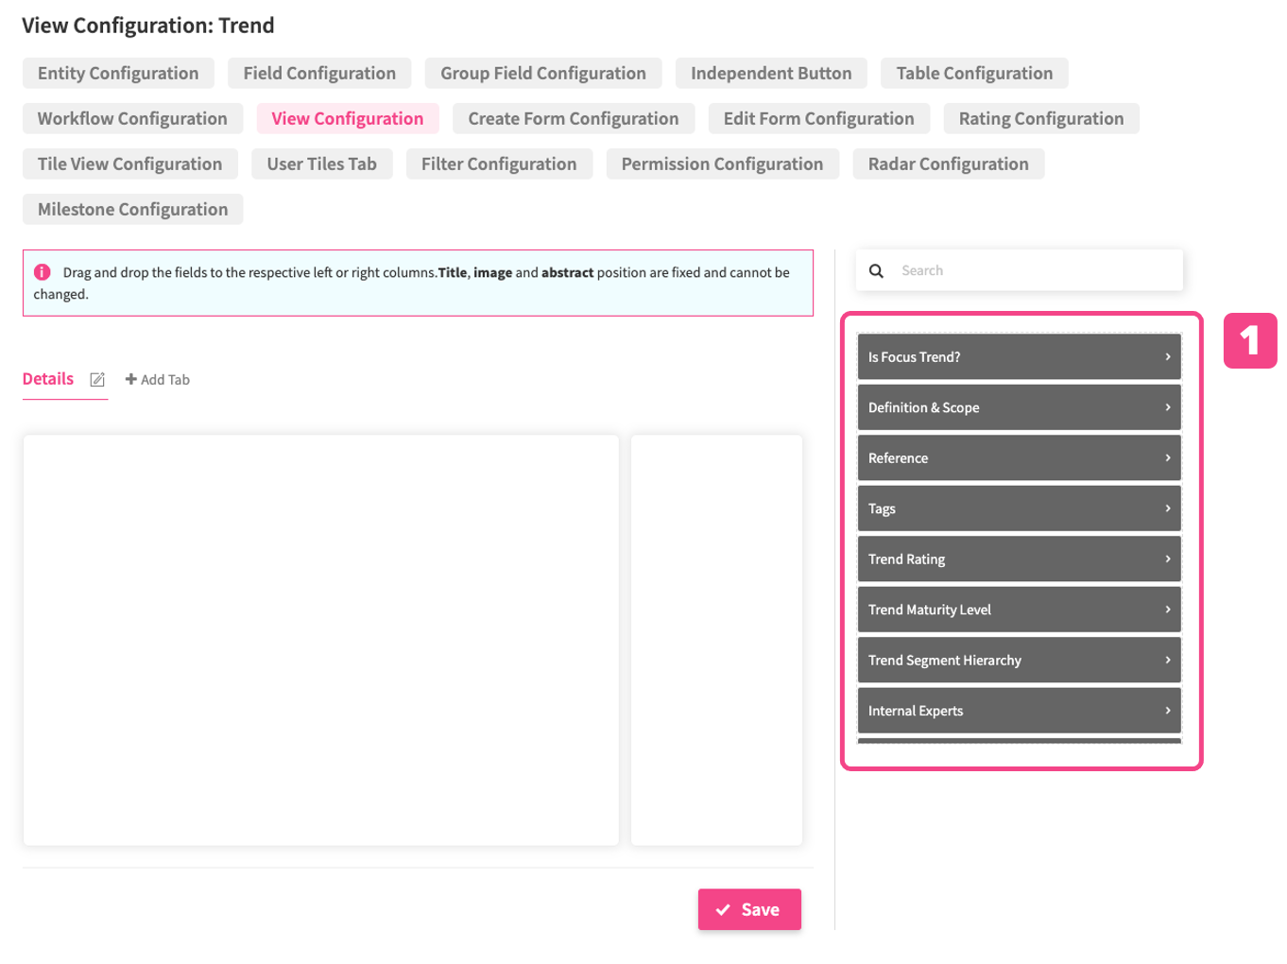Click the magnifier icon in search box
This screenshot has width=1287, height=964.
coord(876,271)
